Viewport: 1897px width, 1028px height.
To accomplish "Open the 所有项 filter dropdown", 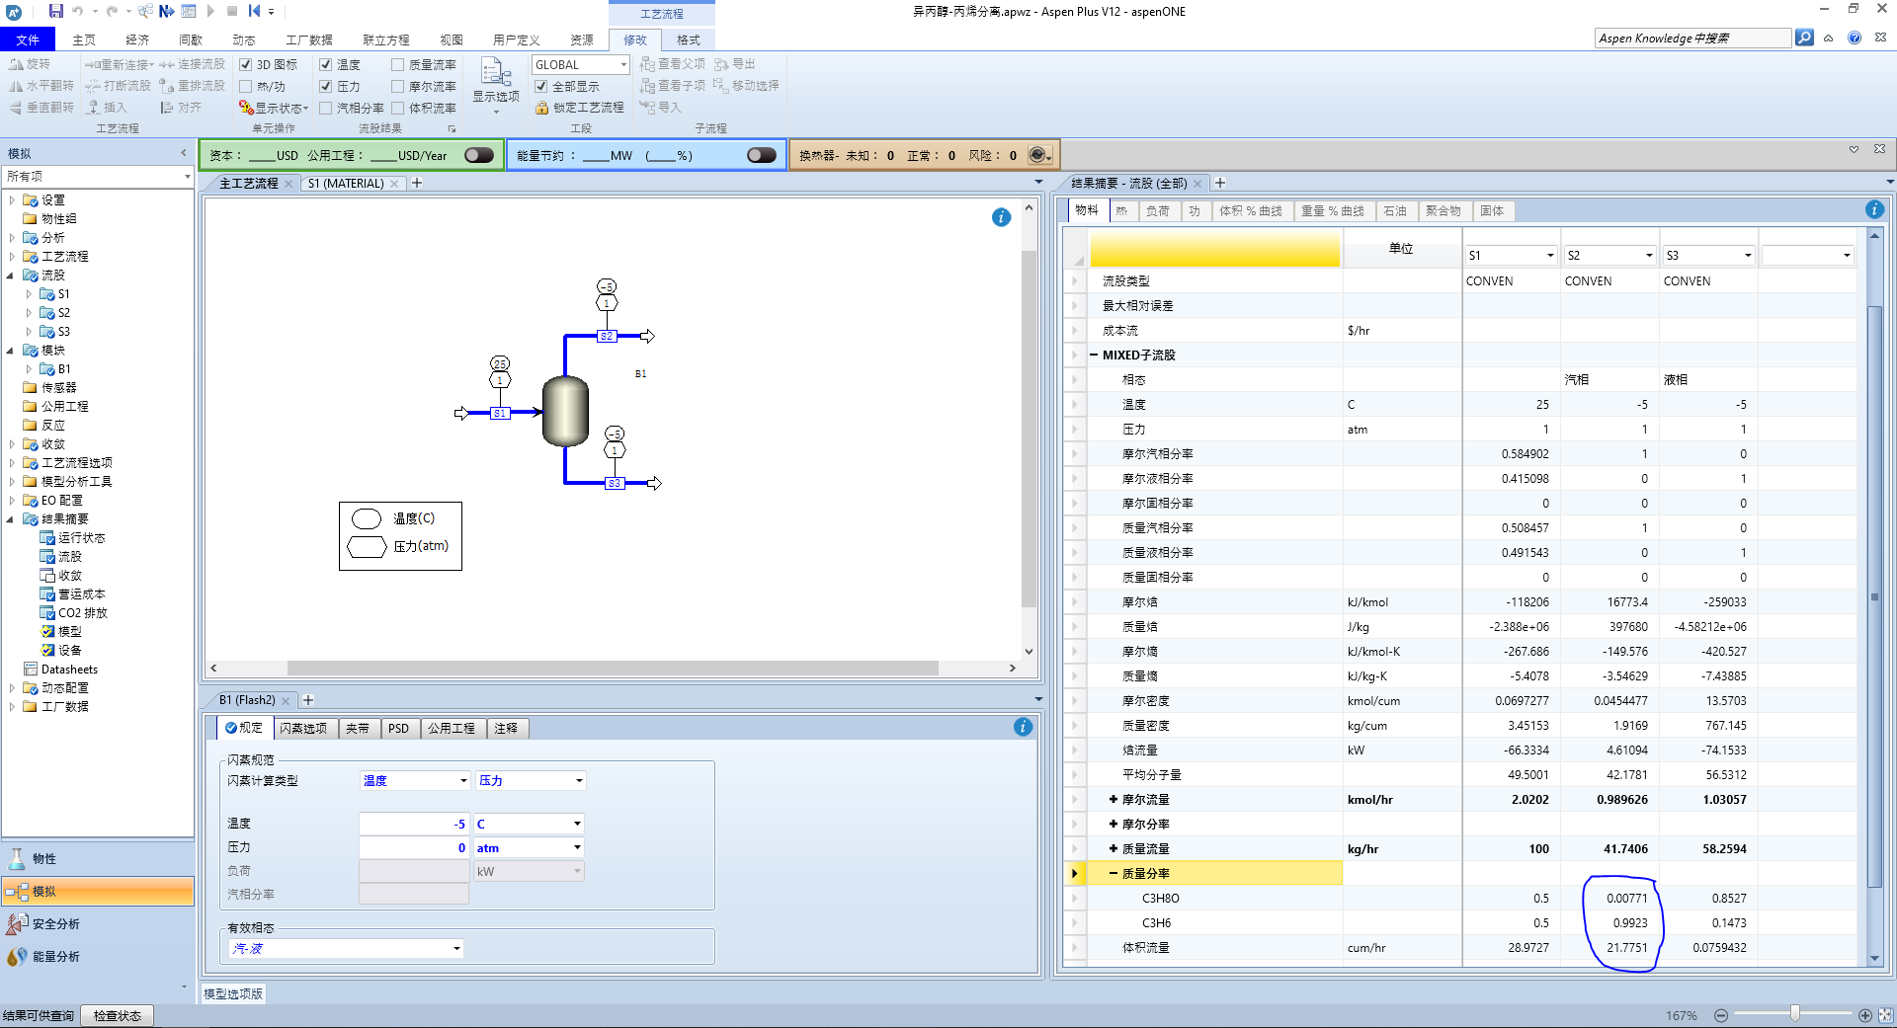I will pyautogui.click(x=187, y=176).
